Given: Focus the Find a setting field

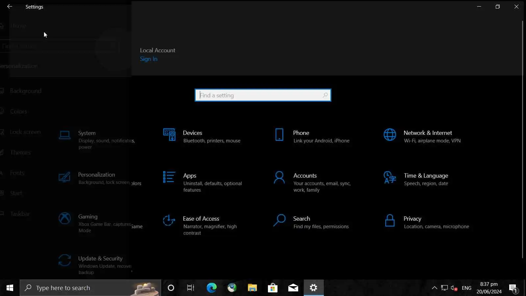Looking at the screenshot, I should (263, 95).
